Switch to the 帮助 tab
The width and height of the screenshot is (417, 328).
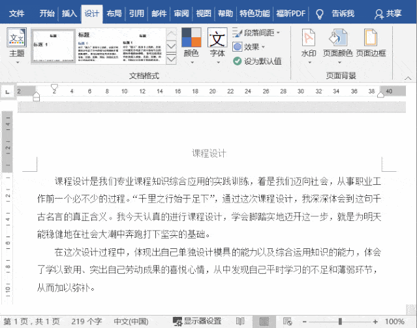tap(225, 14)
